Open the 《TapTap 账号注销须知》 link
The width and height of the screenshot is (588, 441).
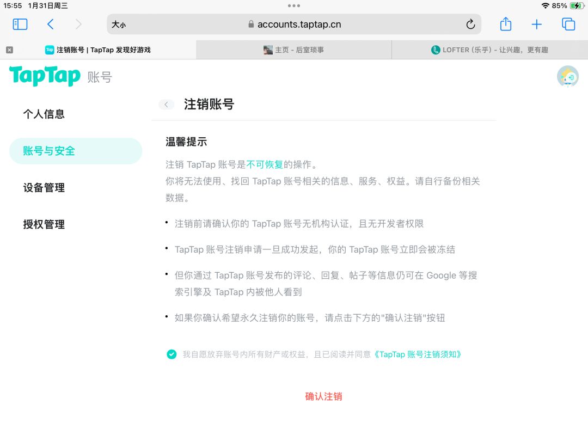[x=418, y=354]
